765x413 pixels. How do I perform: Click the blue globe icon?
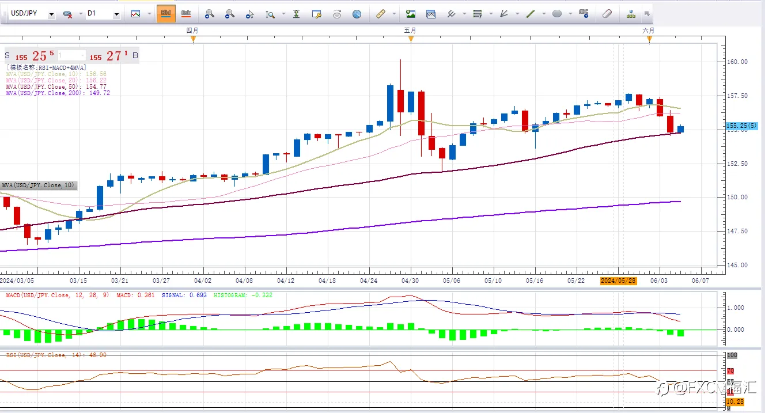point(357,14)
